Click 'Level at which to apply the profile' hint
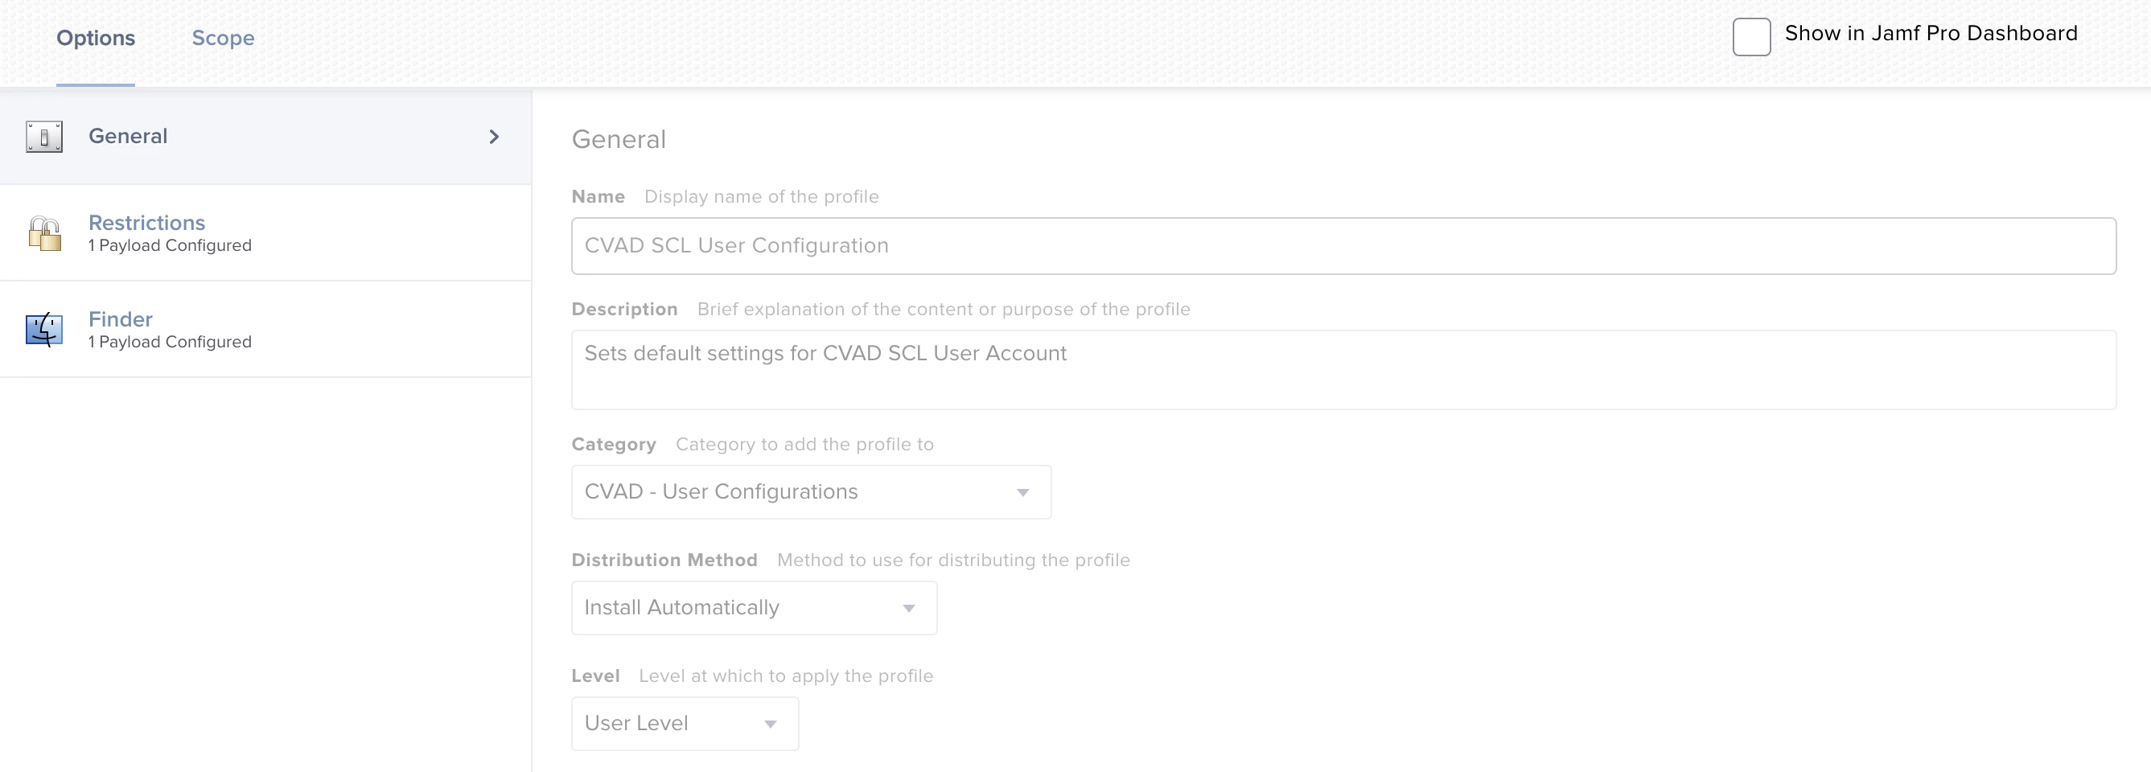This screenshot has width=2151, height=772. 786,677
